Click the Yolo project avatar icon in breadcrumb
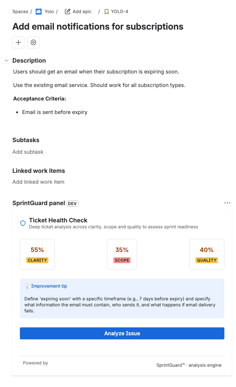Image resolution: width=236 pixels, height=387 pixels. click(39, 11)
